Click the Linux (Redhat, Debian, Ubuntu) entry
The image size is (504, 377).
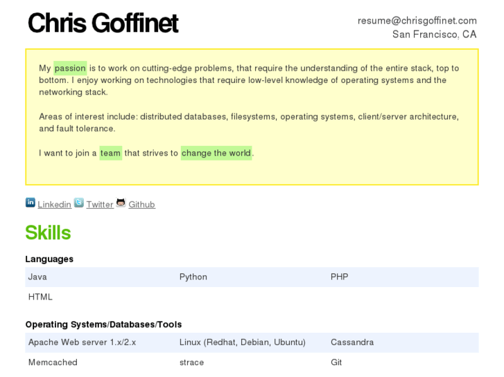pos(242,342)
